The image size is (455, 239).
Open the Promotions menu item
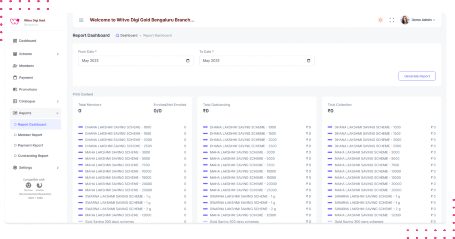35,89
